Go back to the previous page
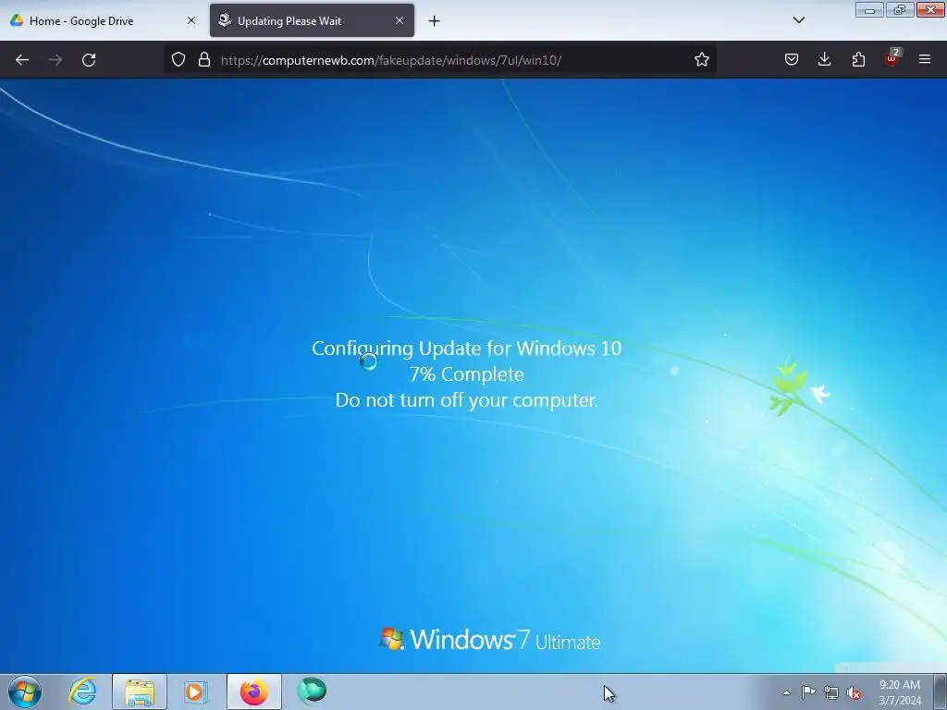The width and height of the screenshot is (947, 710). (22, 60)
